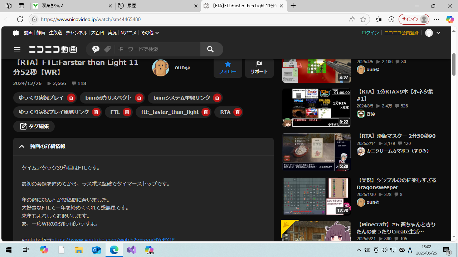Open a new browser tab
This screenshot has width=458, height=257.
point(293,6)
